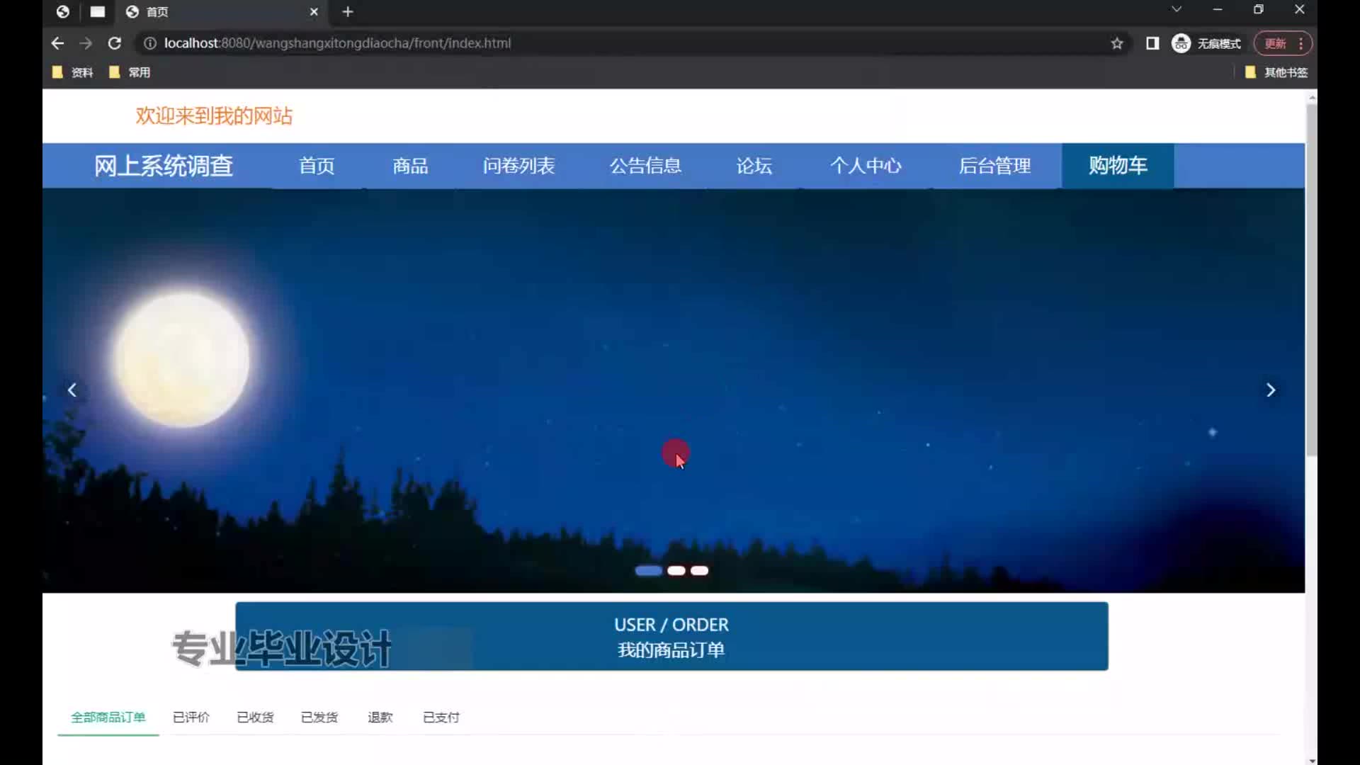Open the side panel icon

1152,43
